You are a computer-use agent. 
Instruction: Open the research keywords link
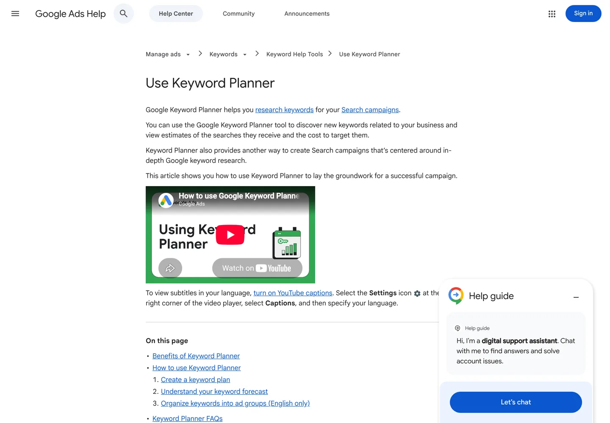[x=284, y=110]
